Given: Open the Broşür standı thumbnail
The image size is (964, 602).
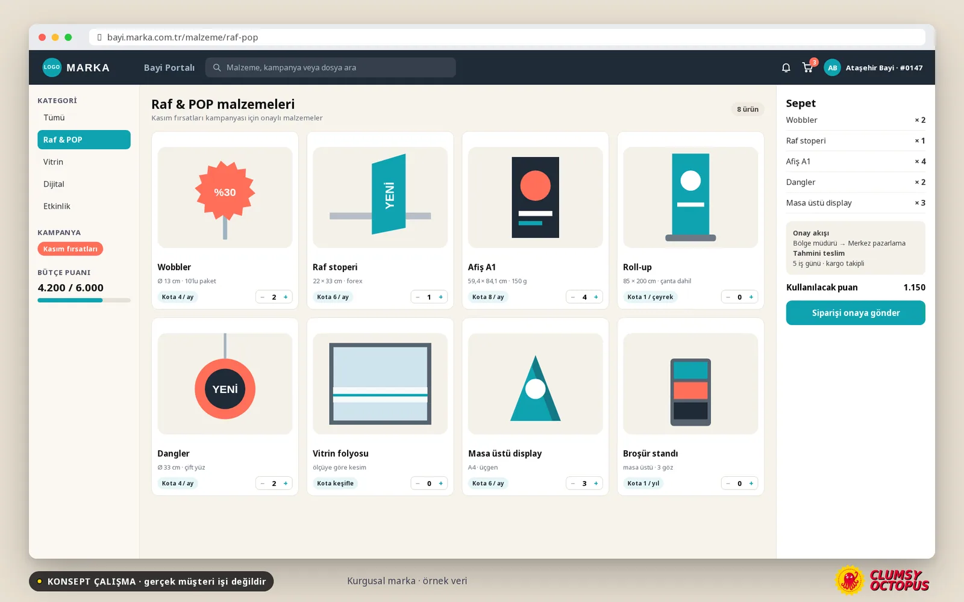Looking at the screenshot, I should (x=690, y=384).
